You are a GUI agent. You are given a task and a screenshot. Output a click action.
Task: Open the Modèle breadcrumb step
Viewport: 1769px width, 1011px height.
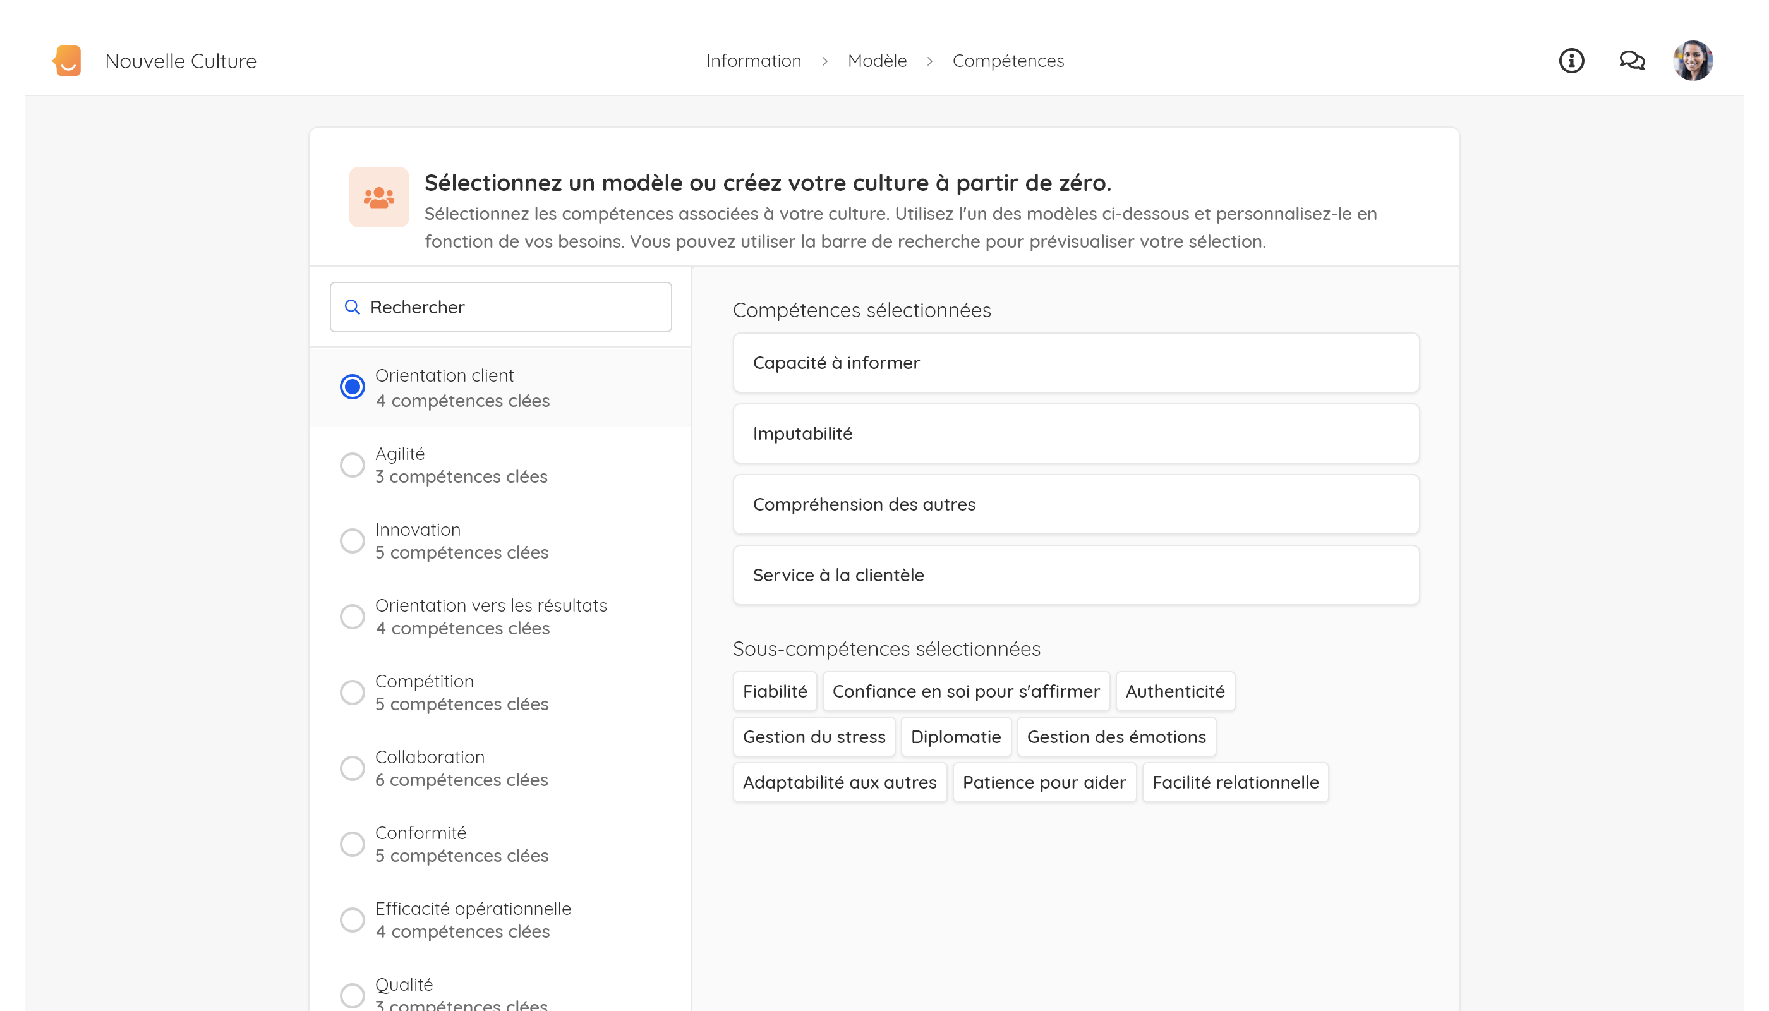[877, 61]
